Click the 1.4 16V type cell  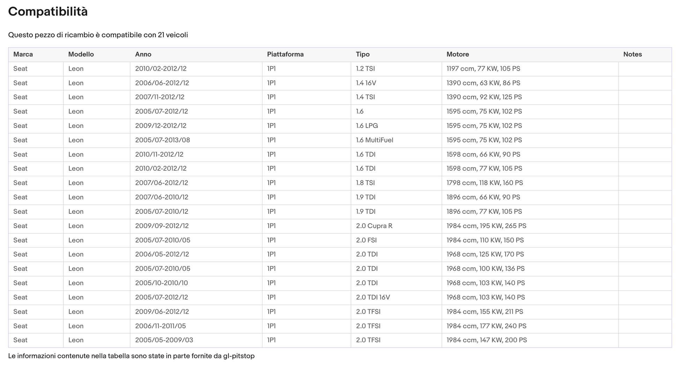(366, 83)
